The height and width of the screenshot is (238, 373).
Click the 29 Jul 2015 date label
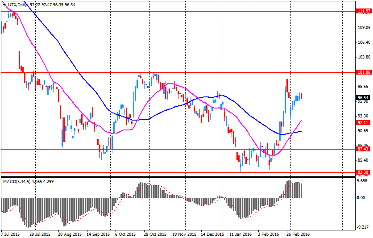tap(40, 234)
